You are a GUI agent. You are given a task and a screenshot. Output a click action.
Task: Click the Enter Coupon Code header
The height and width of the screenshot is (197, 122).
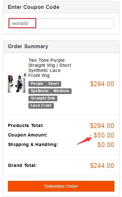click(x=33, y=7)
